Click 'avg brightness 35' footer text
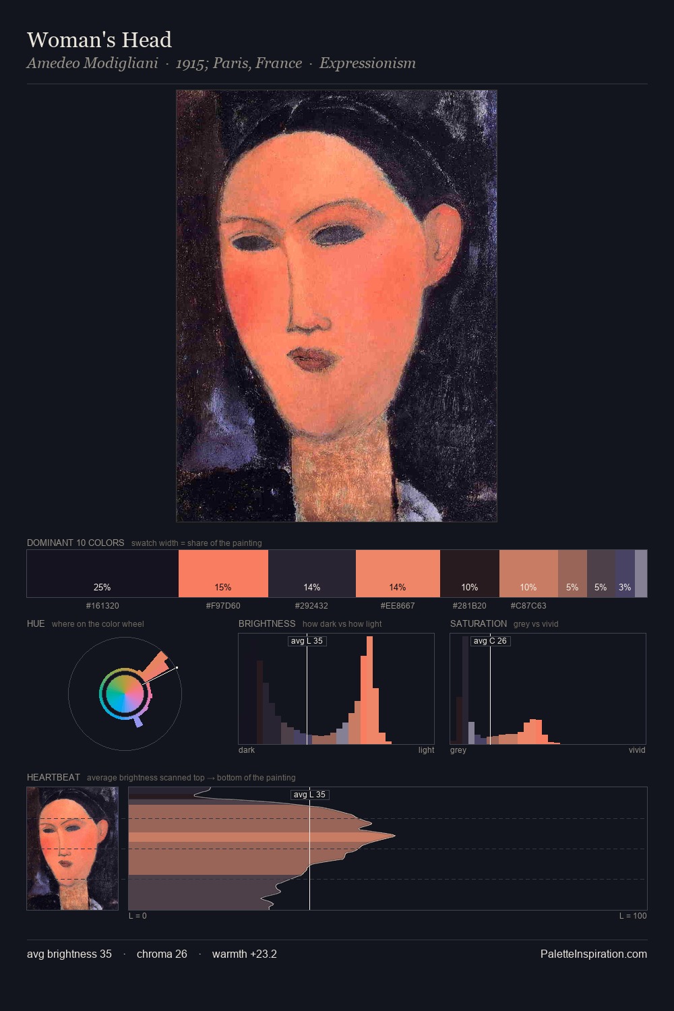The height and width of the screenshot is (1011, 674). (69, 954)
